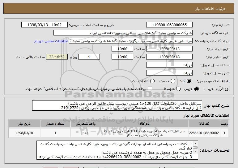
Task: Select the کالا radio button
Action: click(189, 81)
